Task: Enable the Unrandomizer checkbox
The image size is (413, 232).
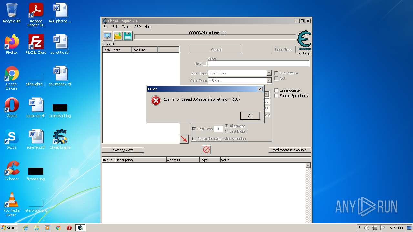Action: (276, 90)
